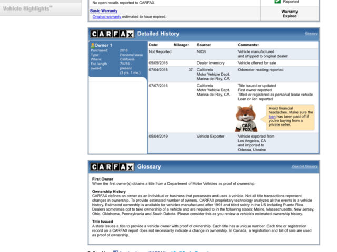This screenshot has height=252, width=337.
Task: Open the View Full Glossary link
Action: [304, 166]
